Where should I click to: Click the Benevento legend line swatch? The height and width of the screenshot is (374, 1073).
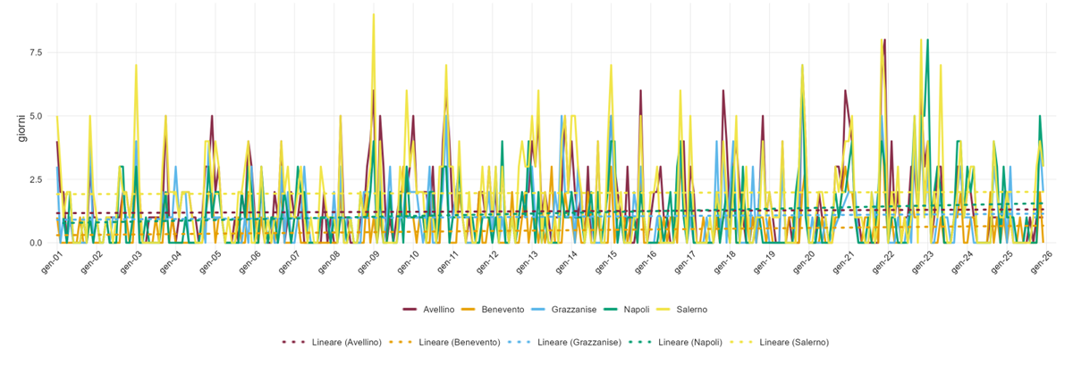click(x=469, y=309)
